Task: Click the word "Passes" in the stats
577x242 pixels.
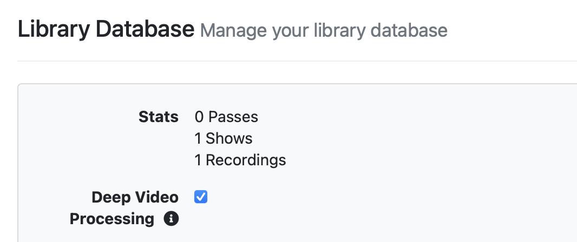Action: tap(233, 117)
